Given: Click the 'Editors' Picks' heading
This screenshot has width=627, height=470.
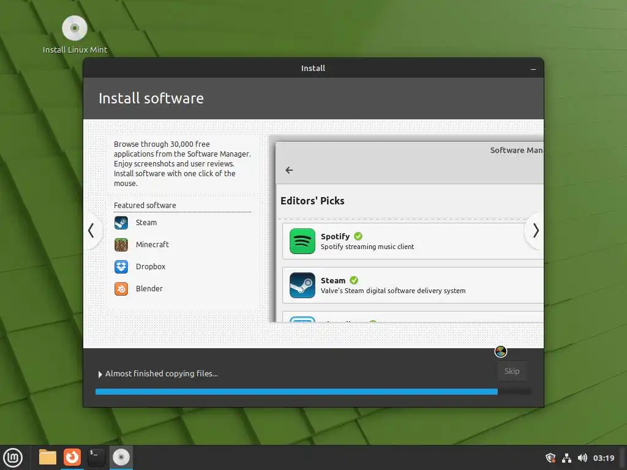Looking at the screenshot, I should pos(312,201).
